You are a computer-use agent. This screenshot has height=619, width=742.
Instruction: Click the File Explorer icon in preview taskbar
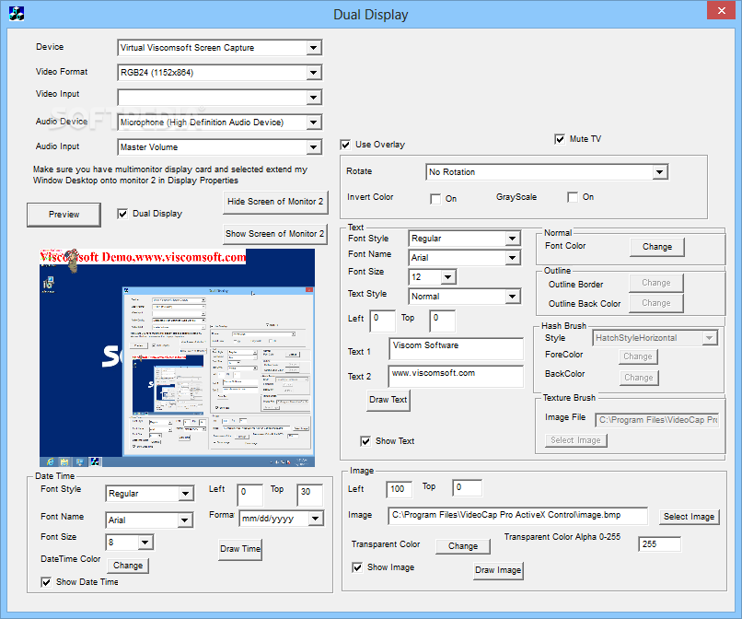(x=64, y=461)
